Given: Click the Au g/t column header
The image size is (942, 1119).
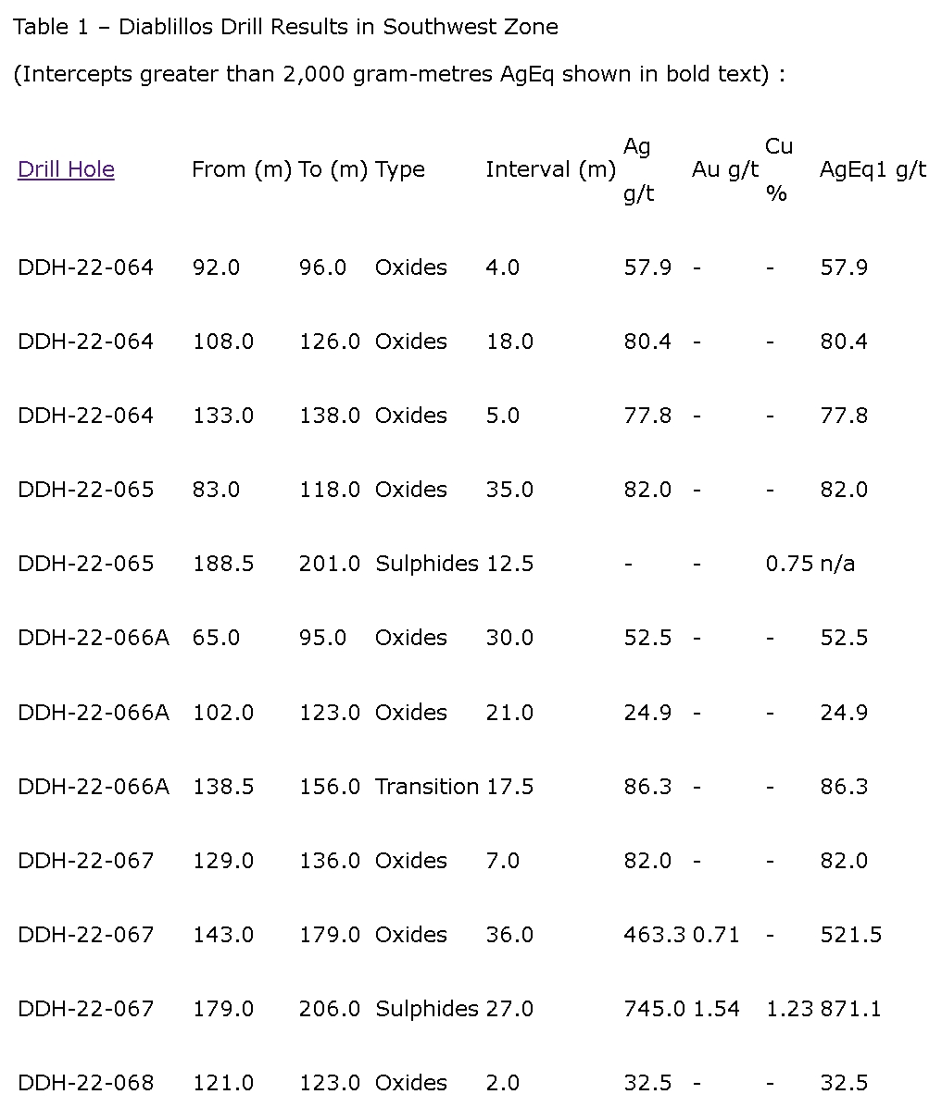Looking at the screenshot, I should coord(725,169).
